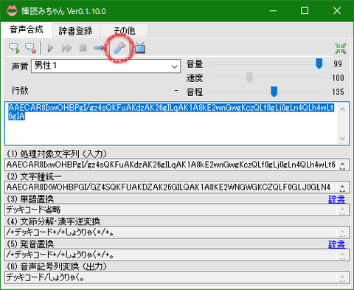Click the (2) 文字種統一 text field
Screen dimensions: 354x290
[177, 187]
